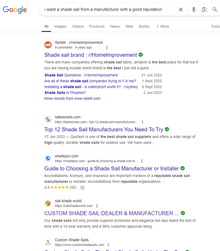The height and width of the screenshot is (251, 220).
Task: Click green checkmark beside CUSTOM SHADE SAIL DEALER
Action: coord(183,213)
